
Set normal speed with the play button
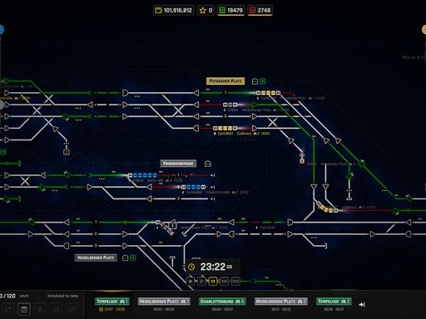coord(201,282)
